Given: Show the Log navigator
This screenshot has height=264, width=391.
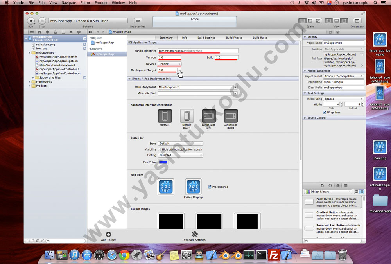Looking at the screenshot, I should tap(79, 32).
